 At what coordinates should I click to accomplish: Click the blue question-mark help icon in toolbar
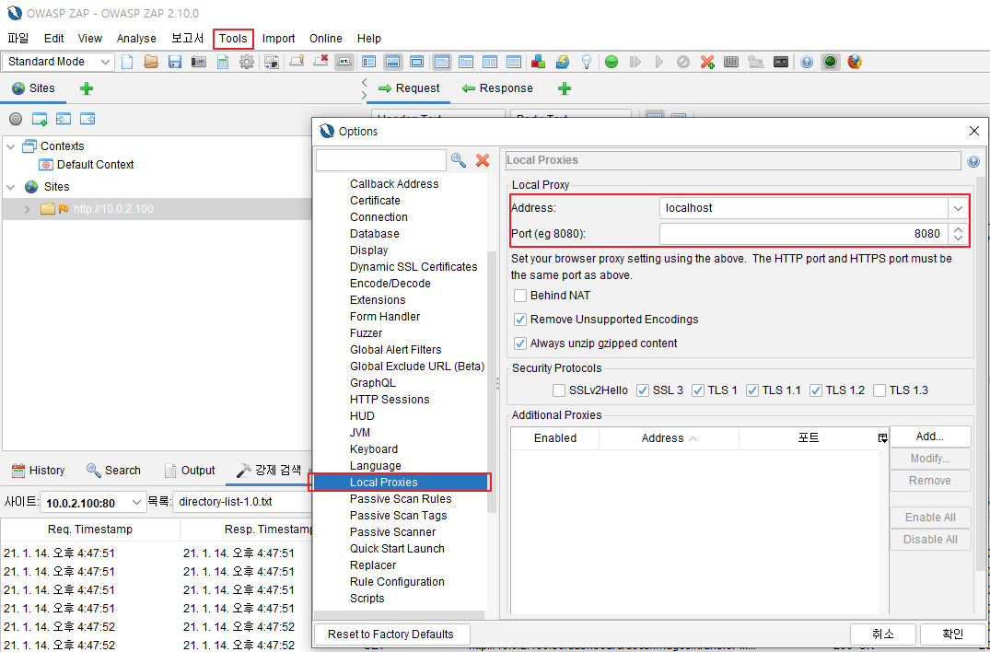[x=806, y=62]
